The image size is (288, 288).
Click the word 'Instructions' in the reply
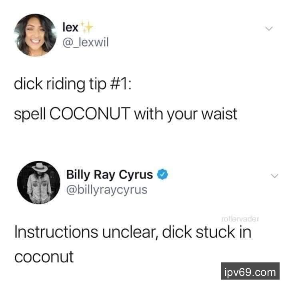point(56,232)
